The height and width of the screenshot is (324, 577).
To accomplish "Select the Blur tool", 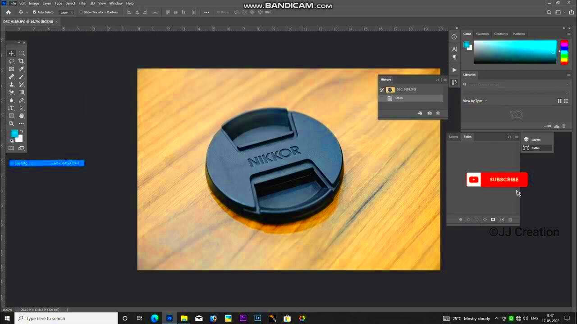I will (x=12, y=100).
